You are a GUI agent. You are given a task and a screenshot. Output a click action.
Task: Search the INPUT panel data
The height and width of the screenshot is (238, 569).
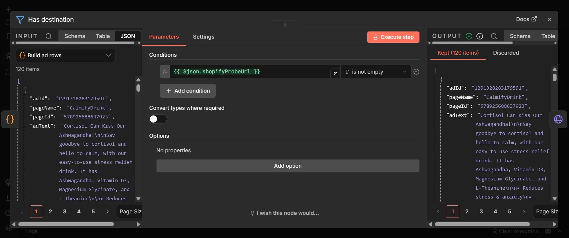tap(49, 36)
